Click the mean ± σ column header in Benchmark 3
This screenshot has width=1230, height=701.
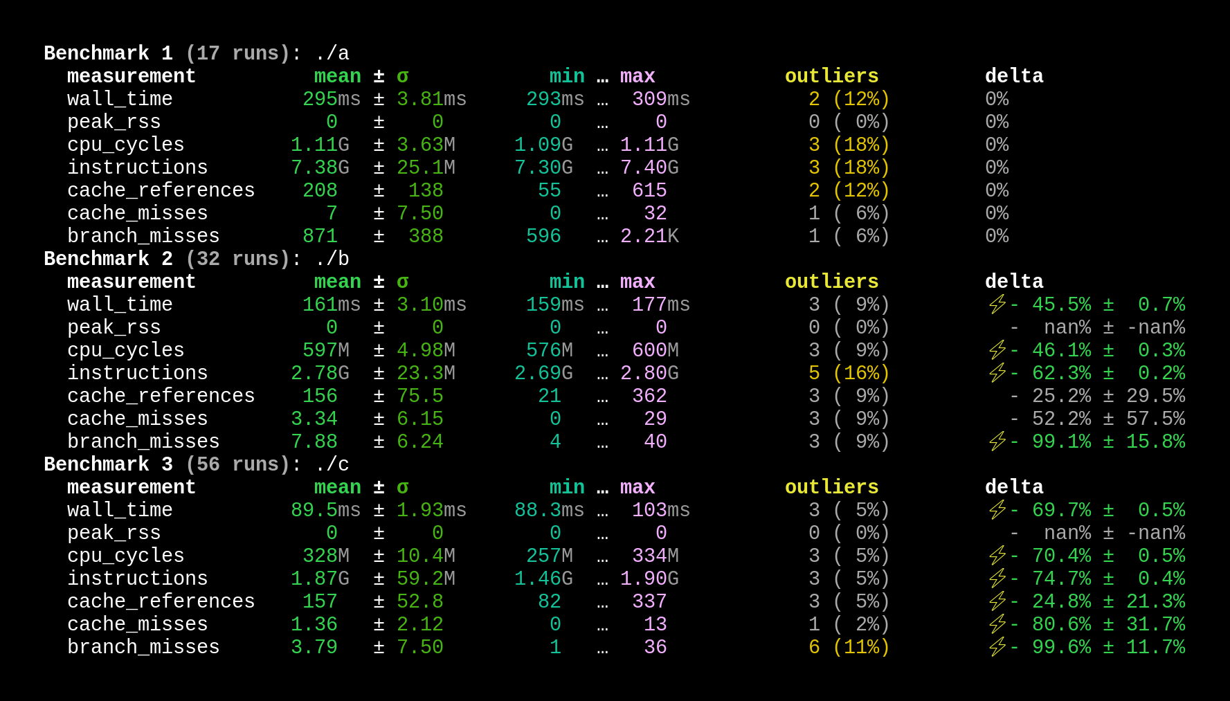361,487
